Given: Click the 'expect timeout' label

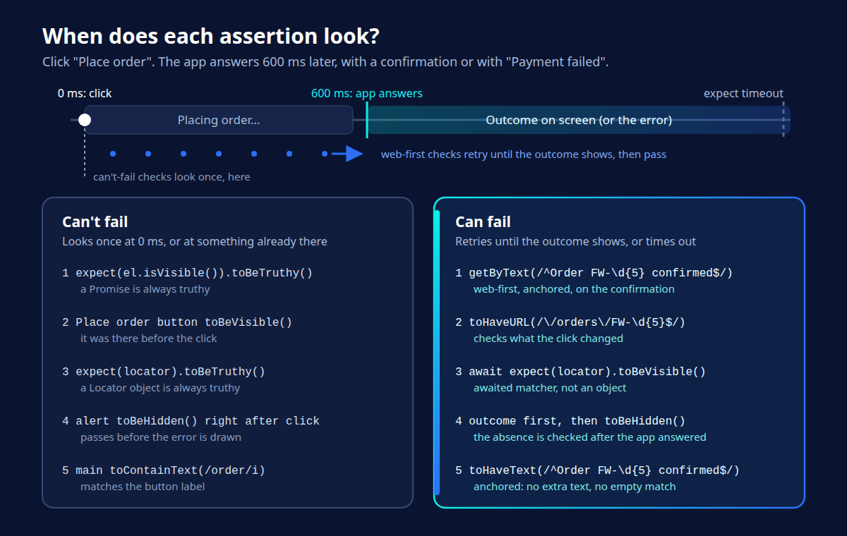Looking at the screenshot, I should pos(743,93).
